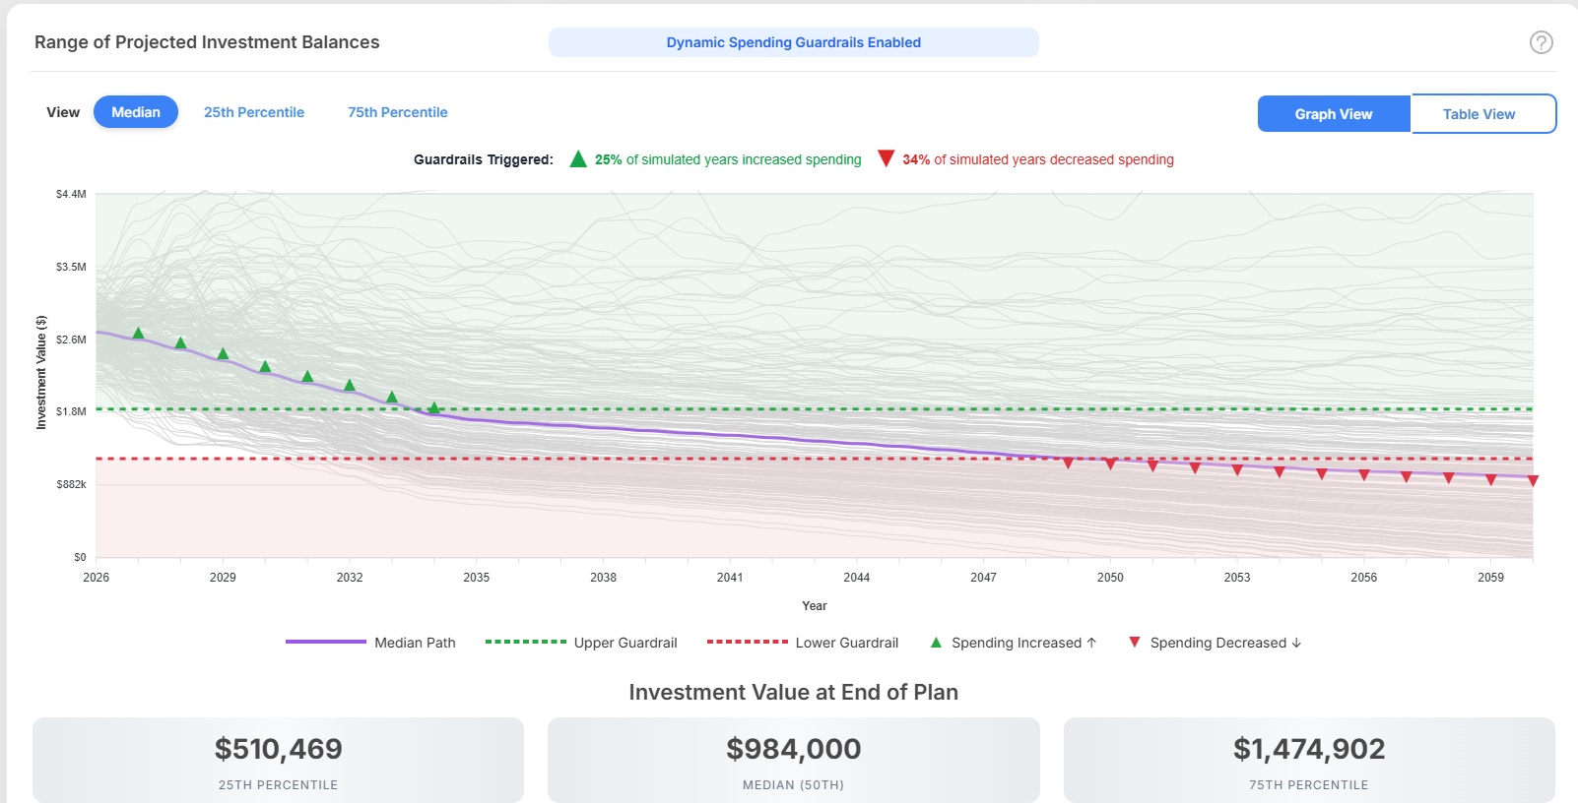Click Spending Increased legend triangle icon
The image size is (1578, 803).
point(936,643)
